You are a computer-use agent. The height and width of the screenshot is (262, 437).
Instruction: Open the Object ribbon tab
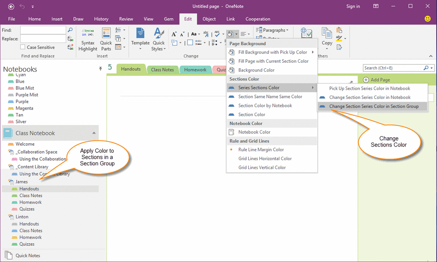(x=209, y=19)
